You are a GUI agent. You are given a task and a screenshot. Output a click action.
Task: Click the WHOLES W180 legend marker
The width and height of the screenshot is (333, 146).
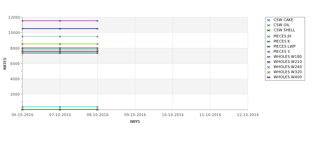[269, 57]
